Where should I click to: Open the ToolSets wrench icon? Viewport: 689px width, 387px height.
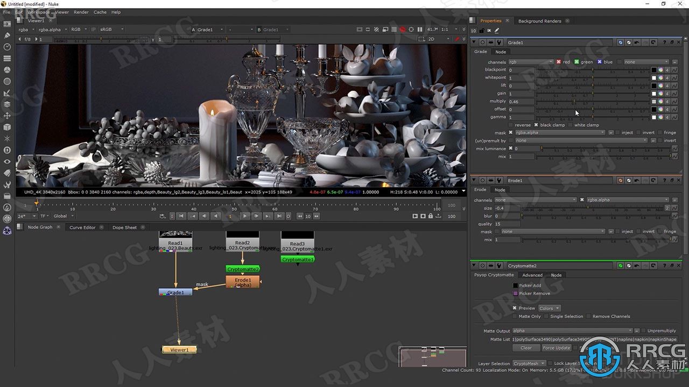click(x=7, y=184)
